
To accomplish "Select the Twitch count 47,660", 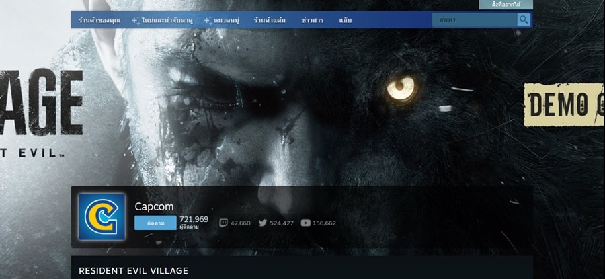I will [241, 223].
